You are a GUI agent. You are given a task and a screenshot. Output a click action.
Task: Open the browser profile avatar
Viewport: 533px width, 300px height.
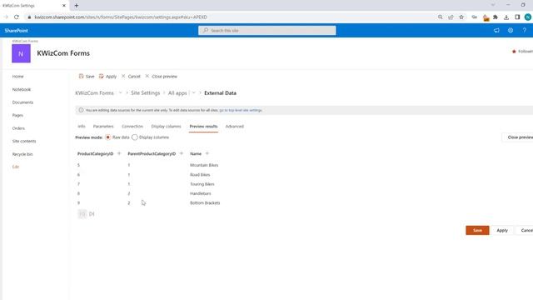coord(528,17)
